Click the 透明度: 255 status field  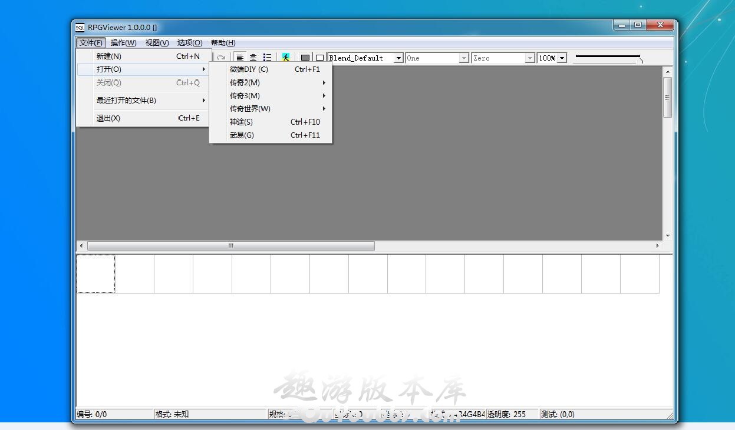(512, 414)
